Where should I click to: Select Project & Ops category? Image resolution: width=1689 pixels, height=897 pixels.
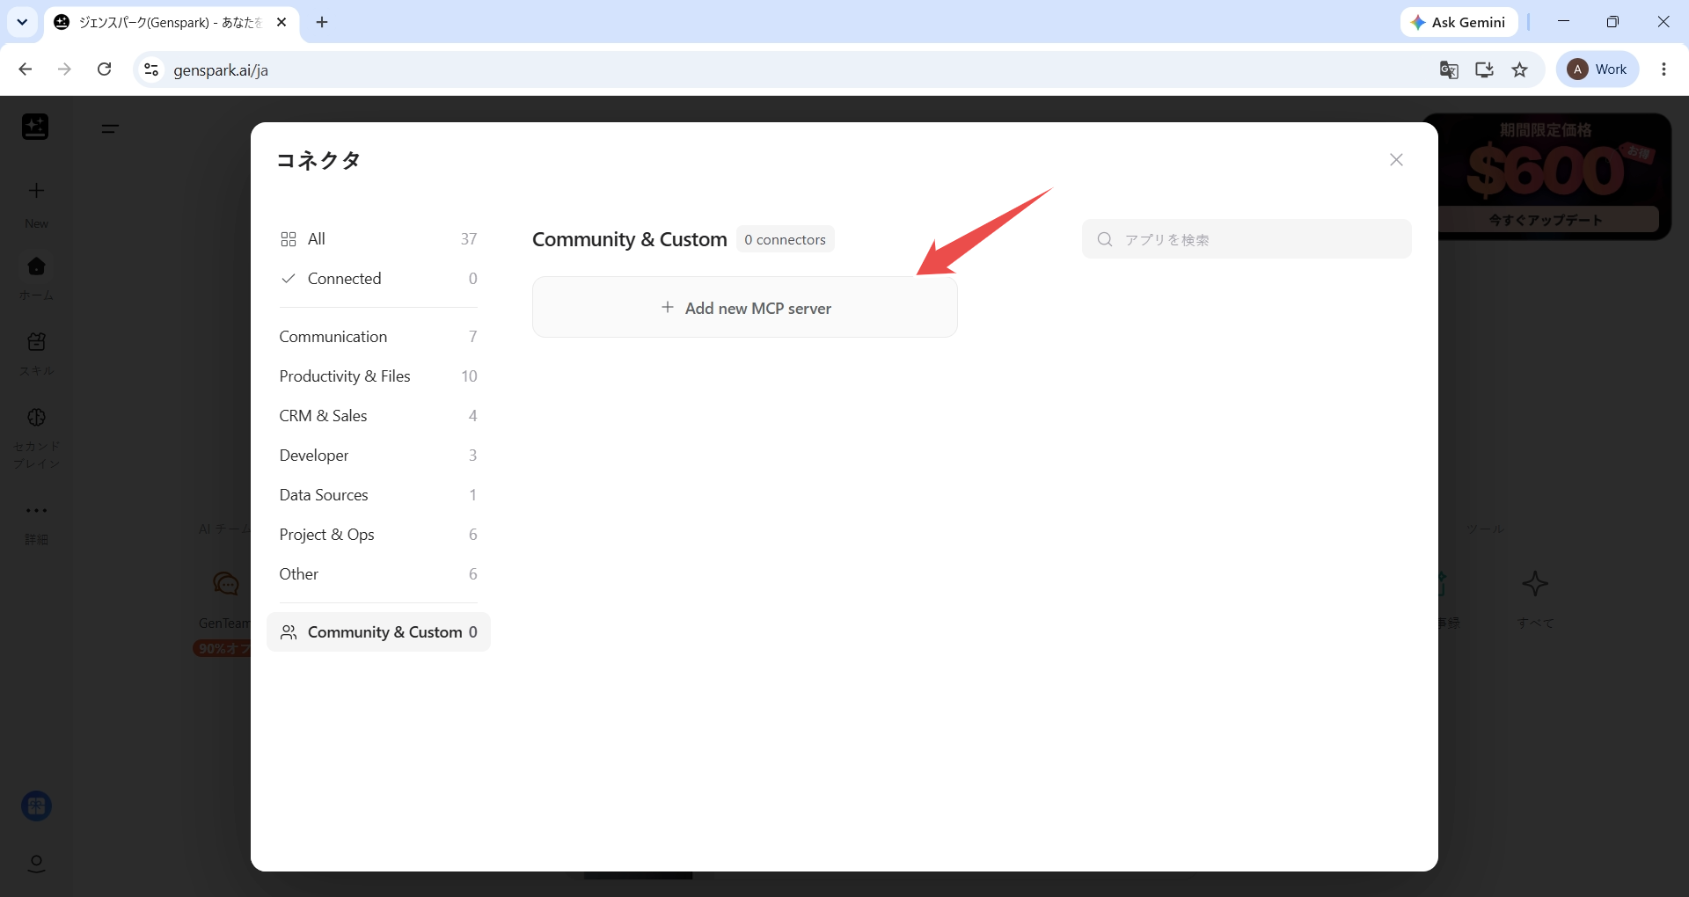pos(378,535)
